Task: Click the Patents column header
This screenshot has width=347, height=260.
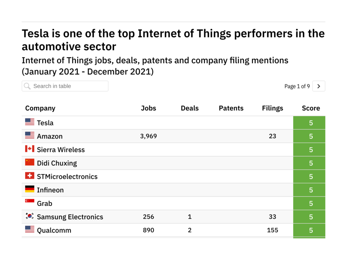Action: pyautogui.click(x=231, y=108)
